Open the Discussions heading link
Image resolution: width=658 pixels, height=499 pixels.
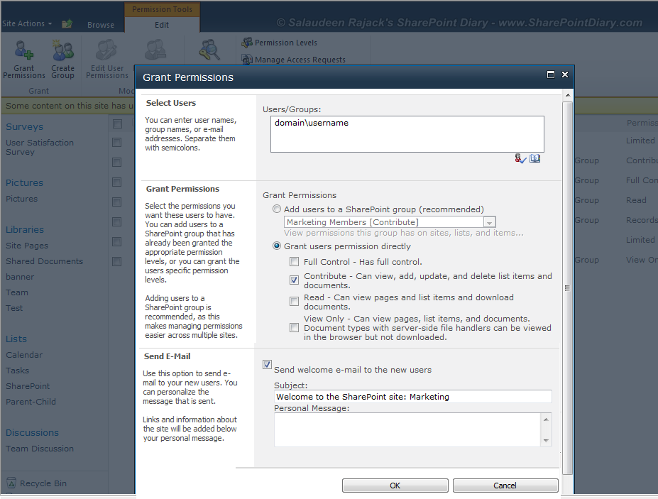pyautogui.click(x=33, y=433)
